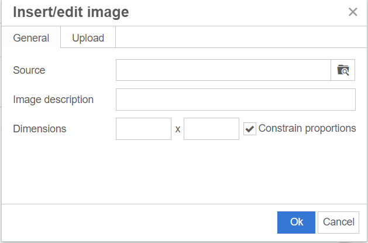This screenshot has width=368, height=243.
Task: Click the browse file icon beside Source
Action: [343, 70]
